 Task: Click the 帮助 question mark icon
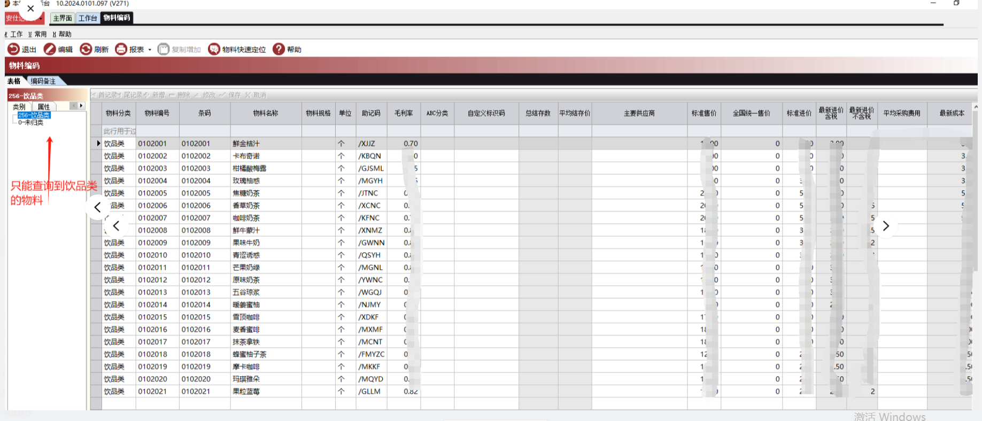pyautogui.click(x=279, y=49)
